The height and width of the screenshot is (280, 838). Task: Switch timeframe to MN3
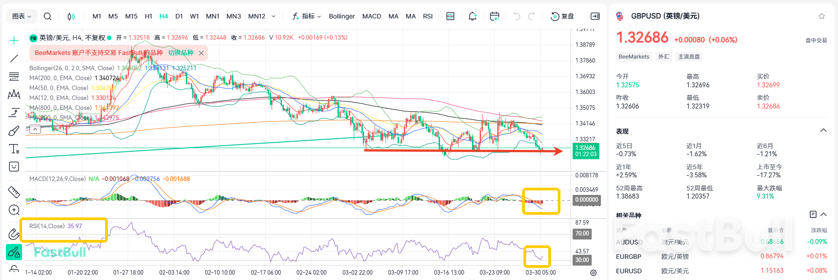tap(234, 16)
